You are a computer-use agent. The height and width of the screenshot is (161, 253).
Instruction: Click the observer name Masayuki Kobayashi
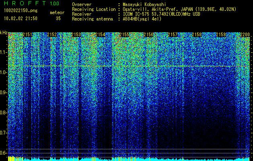coord(144,5)
